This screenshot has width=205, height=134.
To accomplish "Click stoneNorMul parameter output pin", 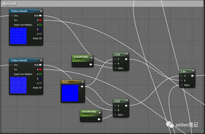I will pos(99,119).
